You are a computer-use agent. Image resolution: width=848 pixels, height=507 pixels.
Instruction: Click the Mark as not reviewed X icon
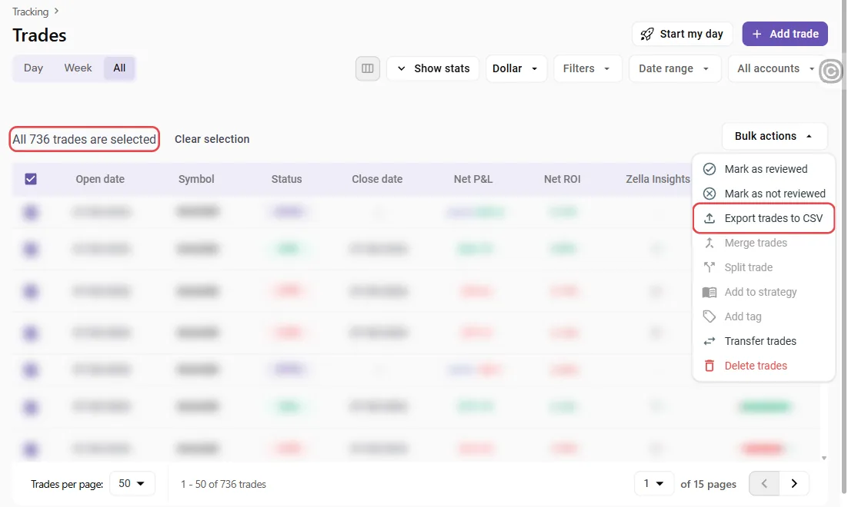[x=709, y=194]
